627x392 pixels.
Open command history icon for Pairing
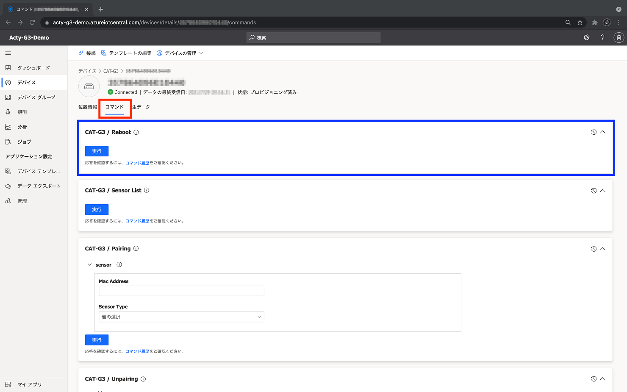point(594,249)
